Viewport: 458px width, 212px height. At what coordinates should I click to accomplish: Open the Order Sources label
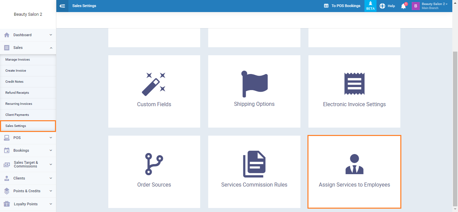154,185
